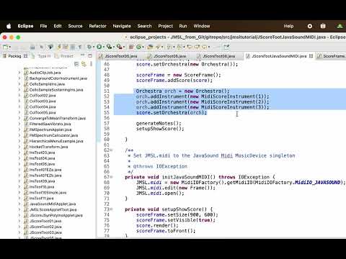Image resolution: width=346 pixels, height=259 pixels.
Task: Click the MidiIO_JAVASOUND constant in the code
Action: [x=317, y=182]
